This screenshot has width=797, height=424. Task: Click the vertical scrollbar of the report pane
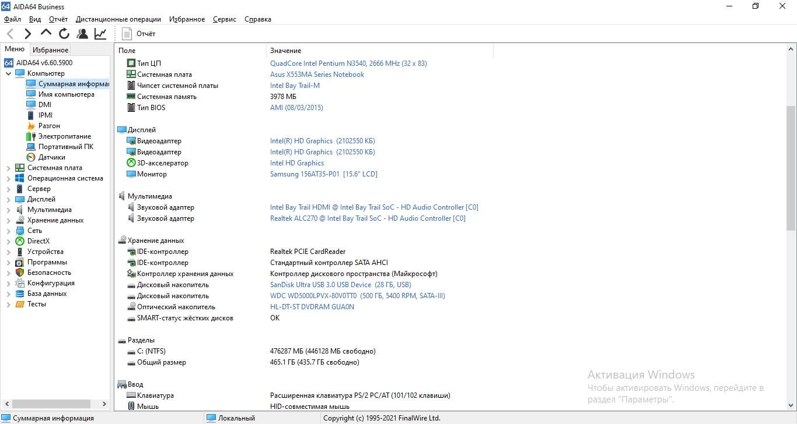click(791, 168)
